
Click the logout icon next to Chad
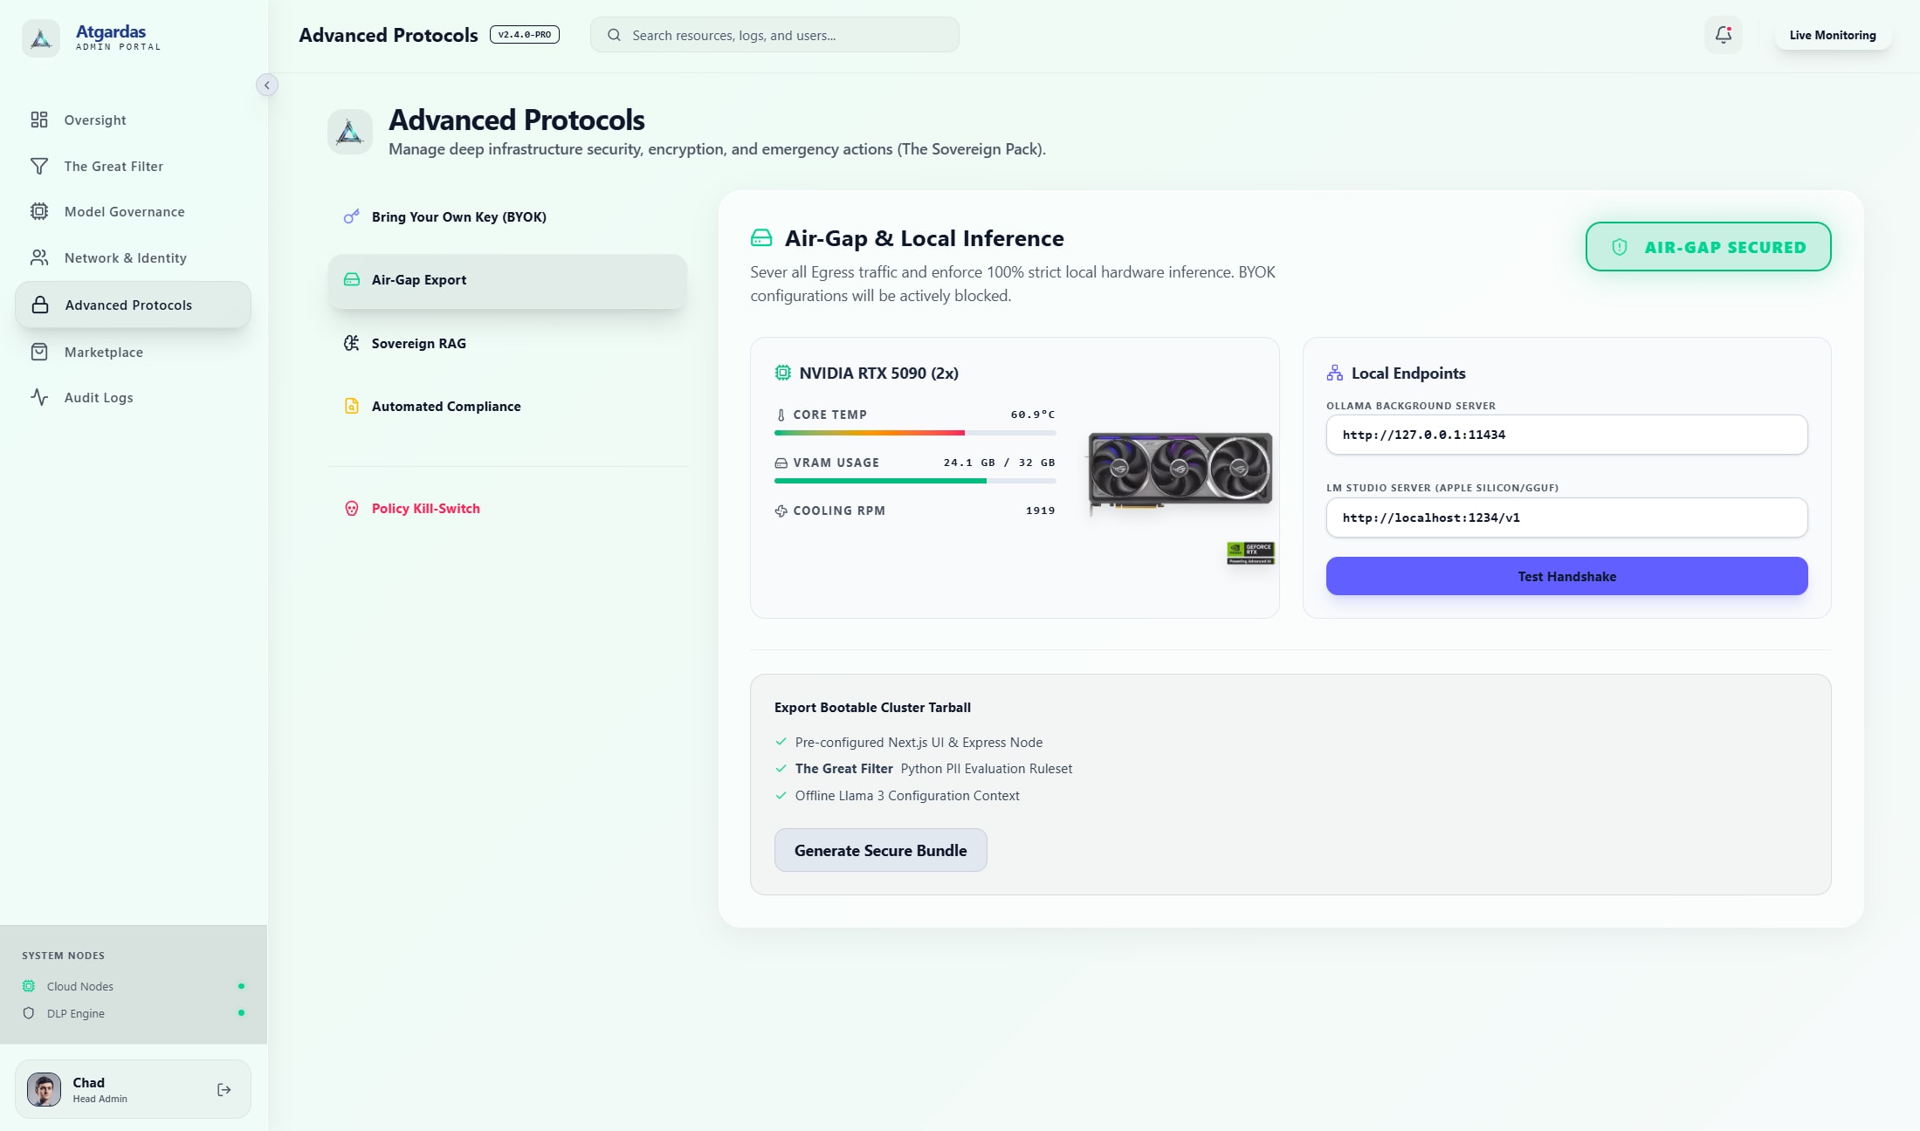224,1089
